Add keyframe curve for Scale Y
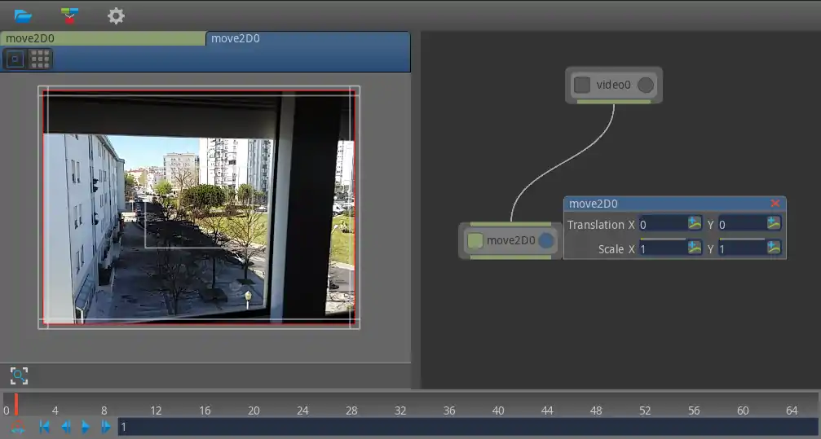This screenshot has height=439, width=821. pyautogui.click(x=774, y=248)
